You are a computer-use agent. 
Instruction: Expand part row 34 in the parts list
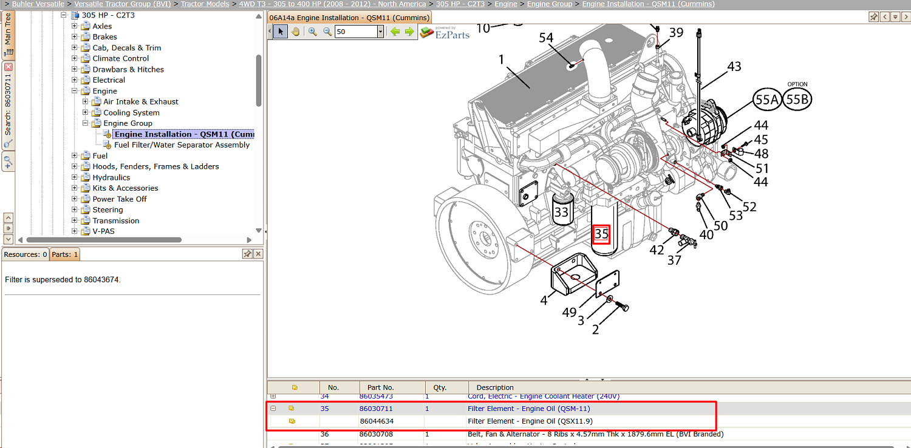(273, 396)
